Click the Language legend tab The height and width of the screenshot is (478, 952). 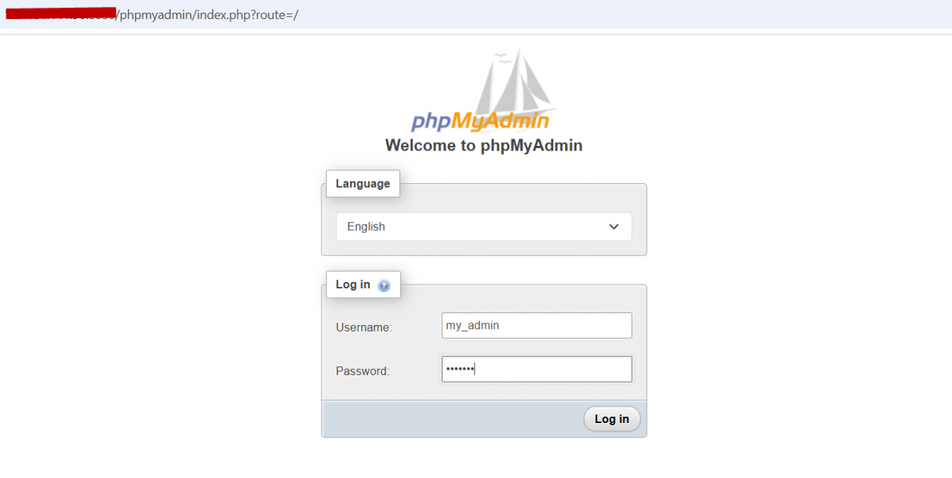(x=363, y=184)
